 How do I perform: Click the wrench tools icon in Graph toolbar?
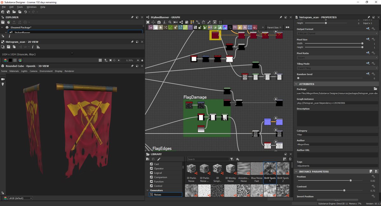point(209,22)
